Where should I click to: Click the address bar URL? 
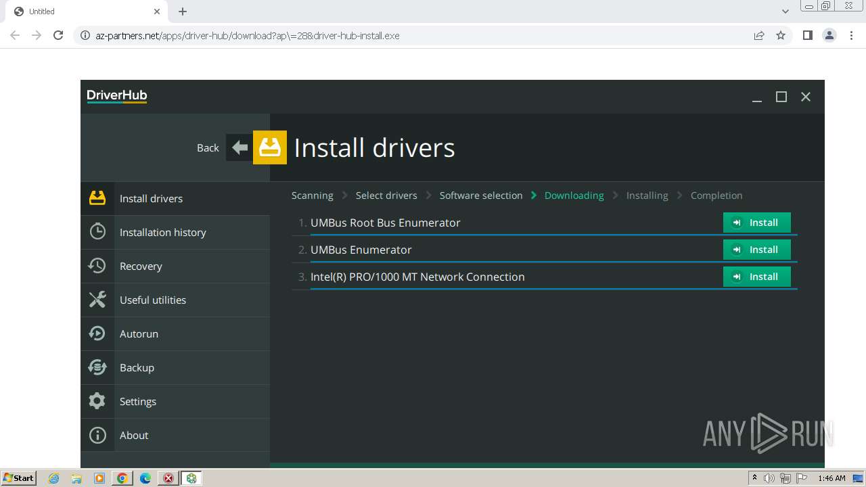(248, 35)
